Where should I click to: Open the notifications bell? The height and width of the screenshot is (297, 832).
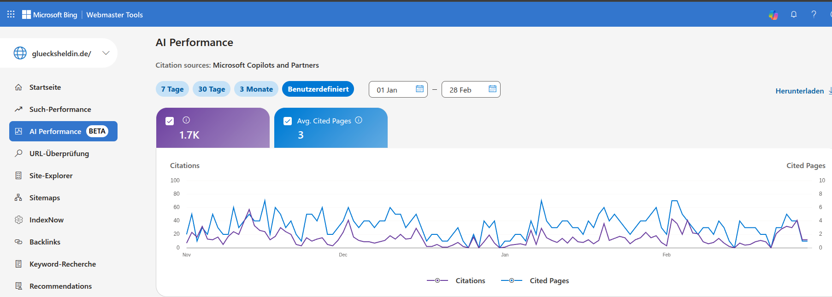pos(794,14)
